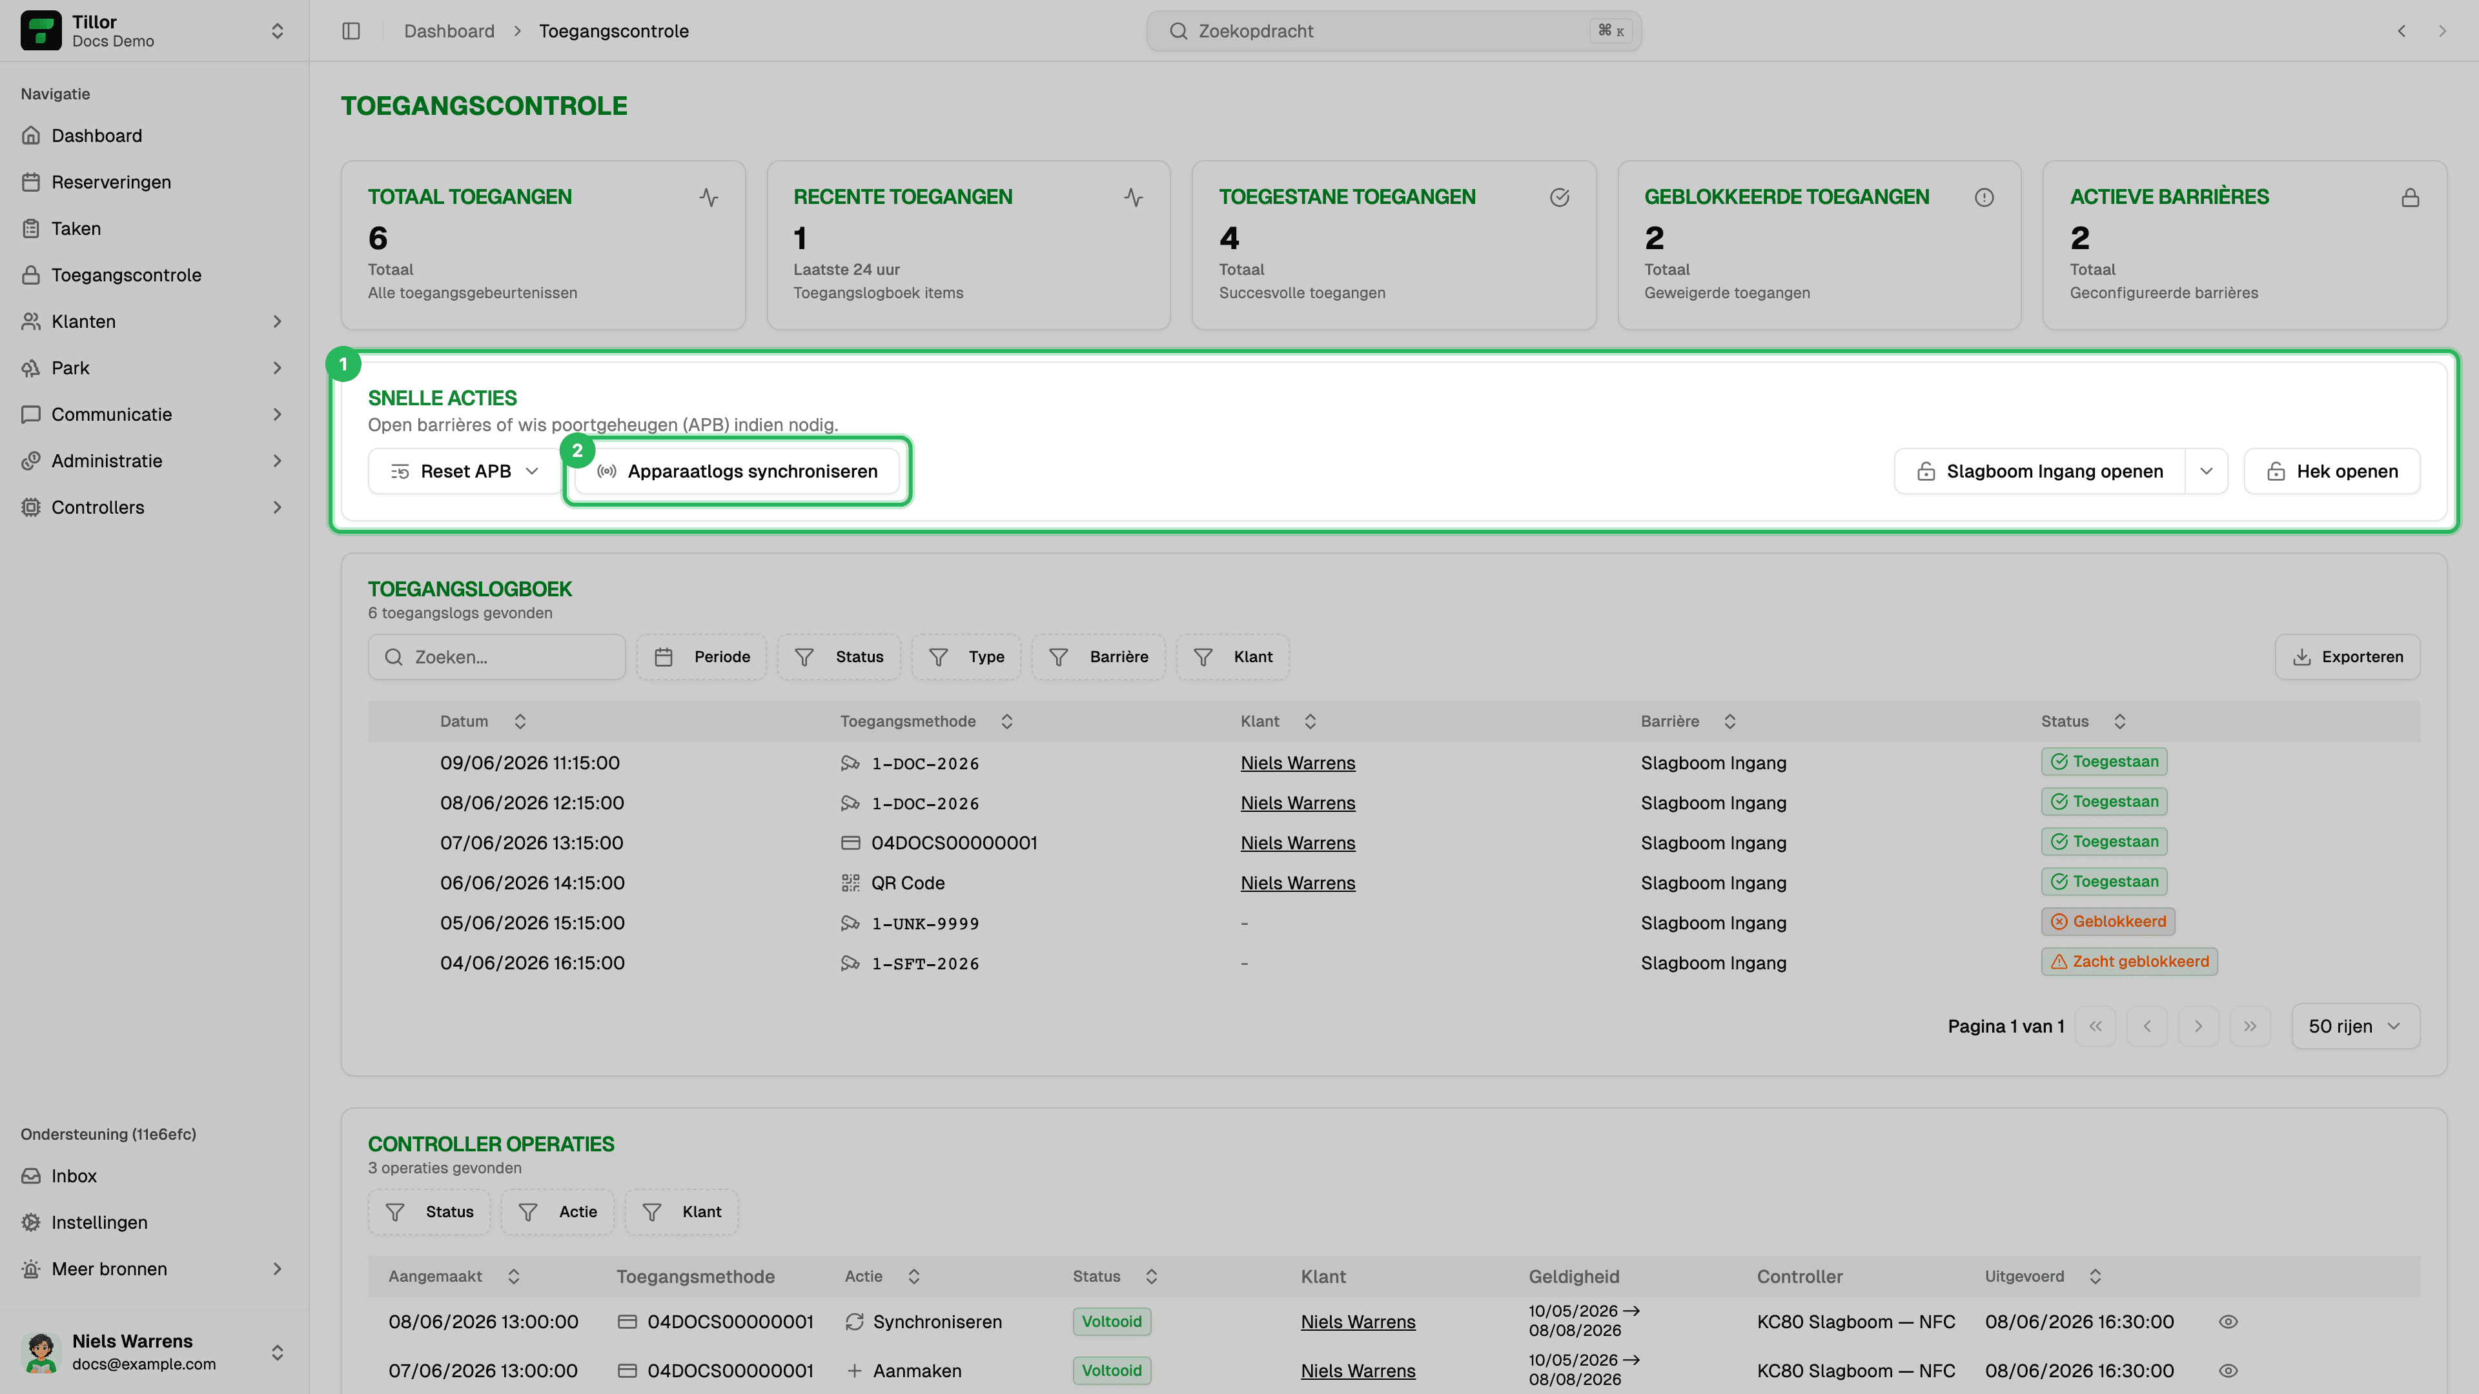Screen dimensions: 2479x1394
Task: Open Niels Warrens link in Synchroniseren row
Action: pyautogui.click(x=1358, y=1322)
